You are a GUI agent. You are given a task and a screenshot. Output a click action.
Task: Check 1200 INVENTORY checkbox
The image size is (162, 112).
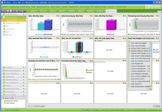coord(130,64)
